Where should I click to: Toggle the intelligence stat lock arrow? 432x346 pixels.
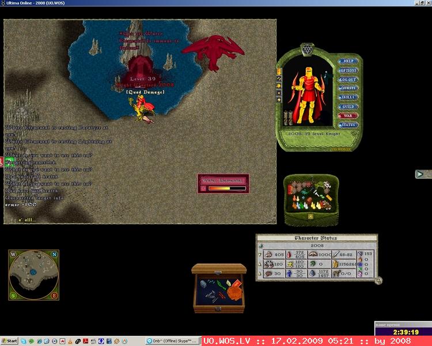[260, 273]
